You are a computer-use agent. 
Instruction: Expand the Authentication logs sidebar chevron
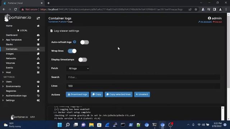point(3,96)
